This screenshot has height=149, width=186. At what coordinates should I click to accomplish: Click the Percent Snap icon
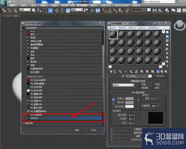(x=115, y=10)
